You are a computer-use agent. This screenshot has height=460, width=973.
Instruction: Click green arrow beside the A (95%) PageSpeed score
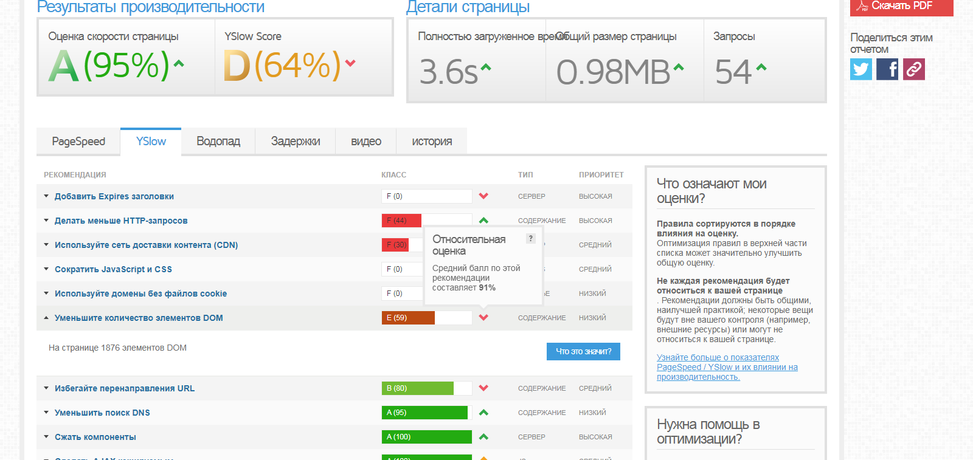[179, 63]
